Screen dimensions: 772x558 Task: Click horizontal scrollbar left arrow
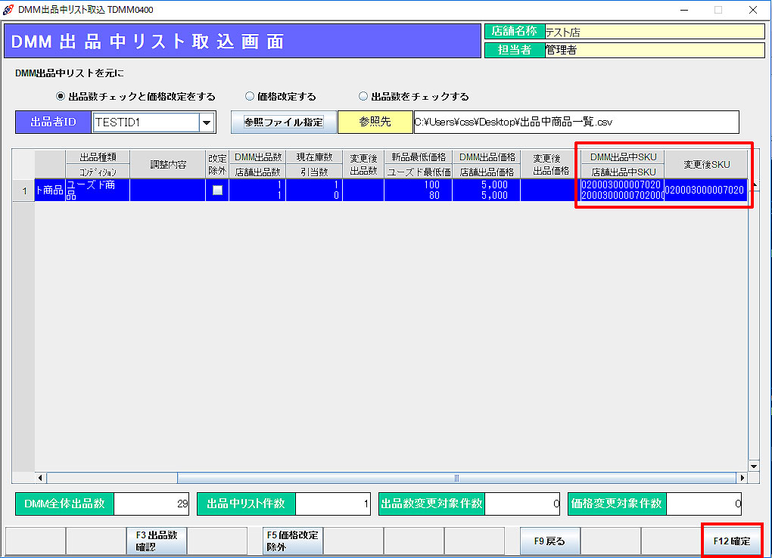click(41, 478)
